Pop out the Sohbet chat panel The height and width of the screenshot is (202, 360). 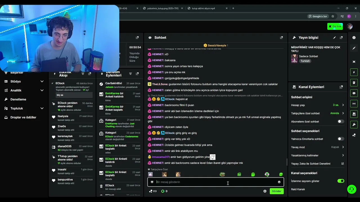pos(281,38)
